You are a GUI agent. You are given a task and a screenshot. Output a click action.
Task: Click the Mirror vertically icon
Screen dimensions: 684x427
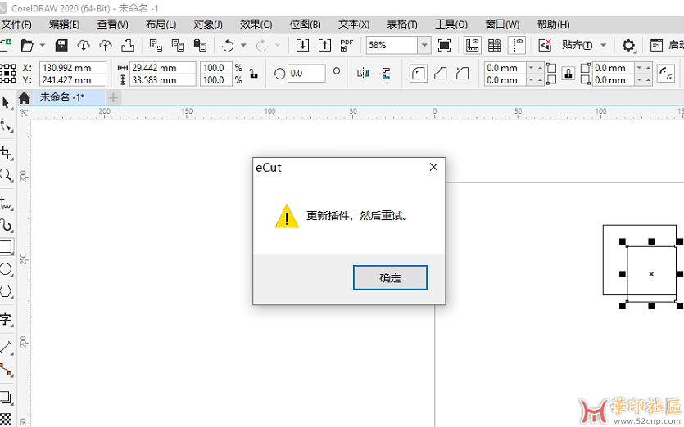[x=385, y=73]
